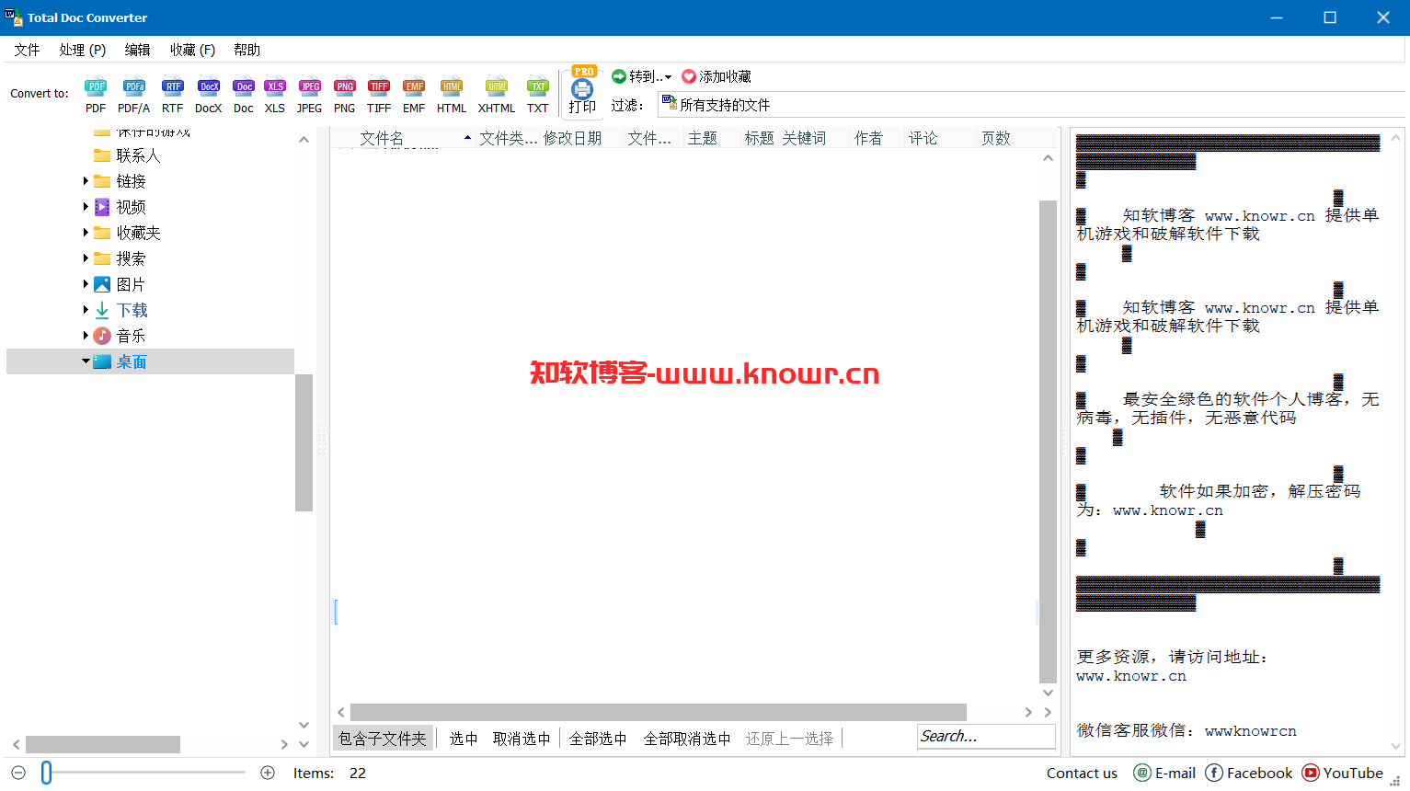Select the 下载 folder in tree

[132, 310]
